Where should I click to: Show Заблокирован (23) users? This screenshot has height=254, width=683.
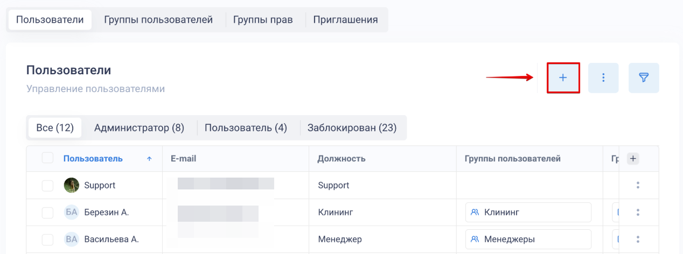click(352, 128)
